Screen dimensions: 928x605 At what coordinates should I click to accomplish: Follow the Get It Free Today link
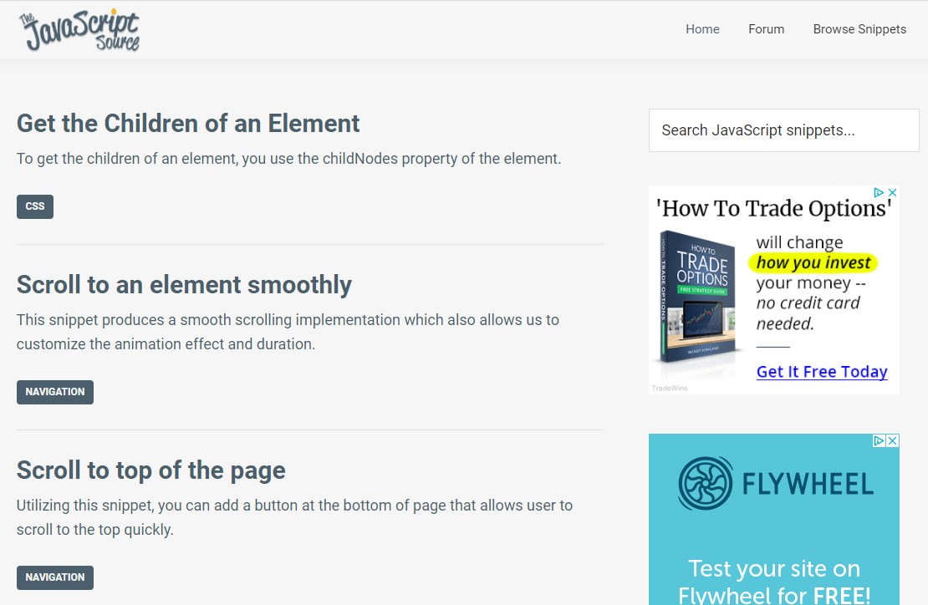tap(822, 371)
